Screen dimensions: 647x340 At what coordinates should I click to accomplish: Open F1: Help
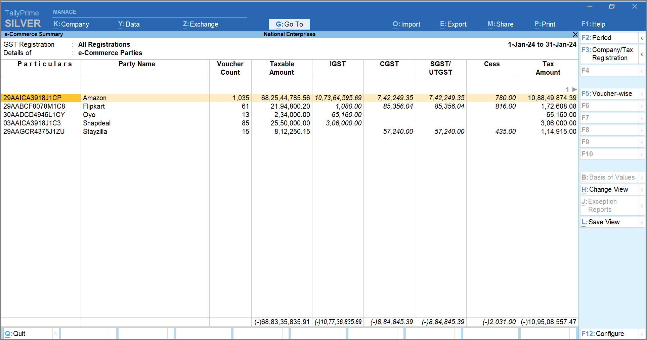593,24
